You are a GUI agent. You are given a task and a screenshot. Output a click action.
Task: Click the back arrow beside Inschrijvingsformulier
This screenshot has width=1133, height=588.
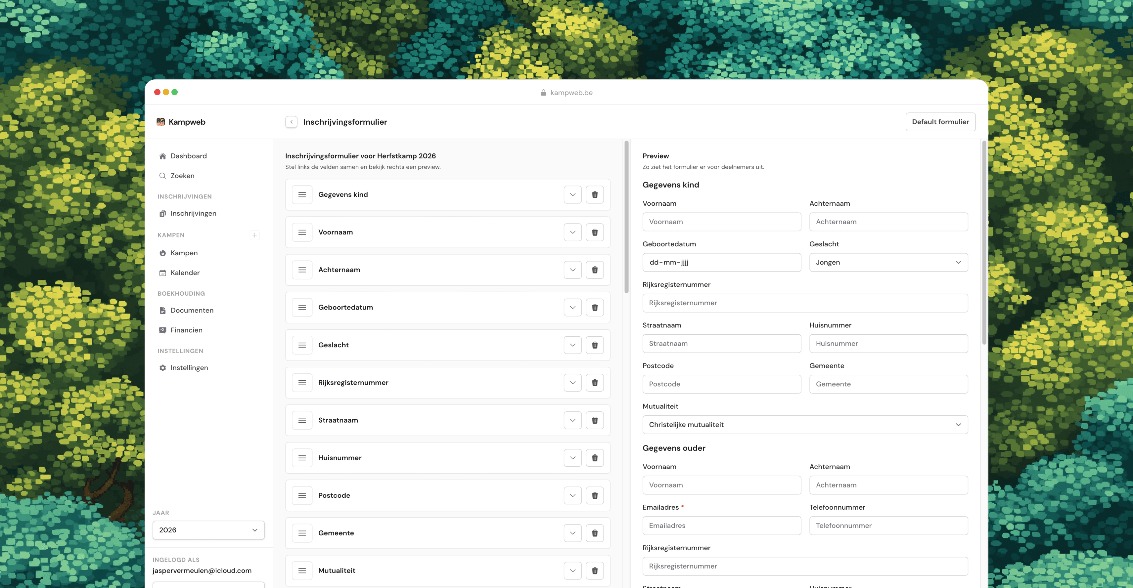[x=291, y=122]
